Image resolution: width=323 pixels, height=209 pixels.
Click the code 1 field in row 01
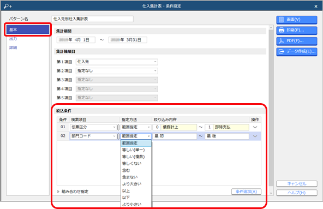point(209,127)
